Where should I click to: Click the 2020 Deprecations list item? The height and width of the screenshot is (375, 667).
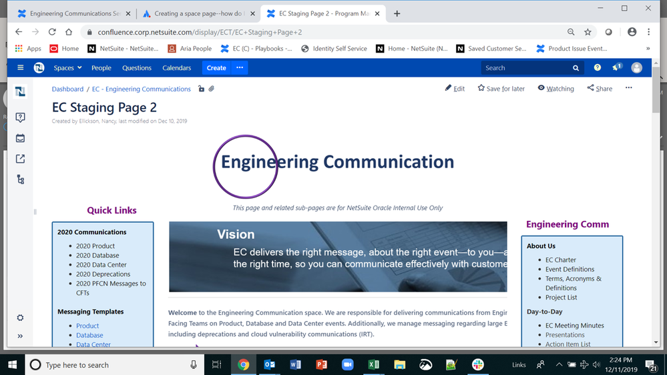[x=103, y=274]
